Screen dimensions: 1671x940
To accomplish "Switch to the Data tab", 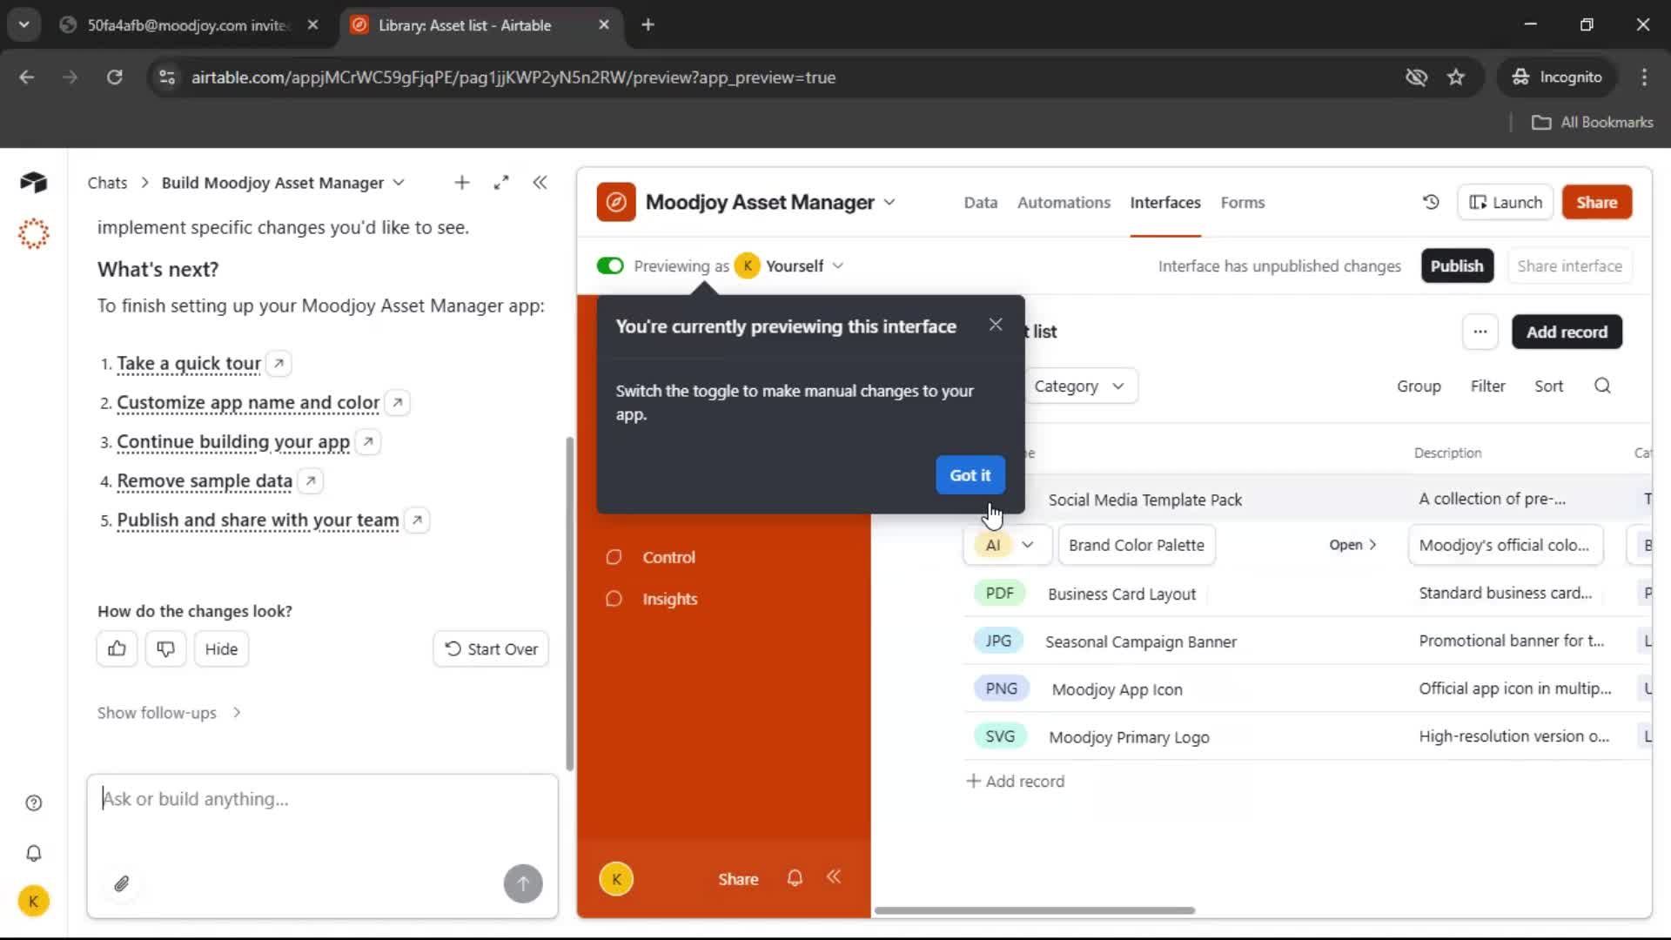I will 980,202.
